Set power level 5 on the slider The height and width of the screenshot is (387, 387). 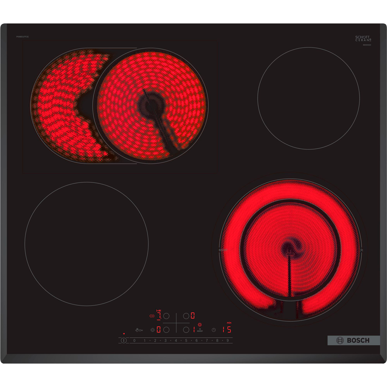(x=186, y=341)
